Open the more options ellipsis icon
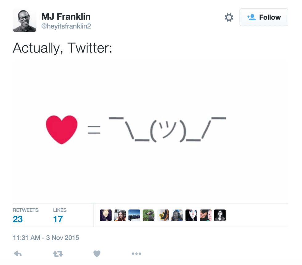 click(x=136, y=254)
